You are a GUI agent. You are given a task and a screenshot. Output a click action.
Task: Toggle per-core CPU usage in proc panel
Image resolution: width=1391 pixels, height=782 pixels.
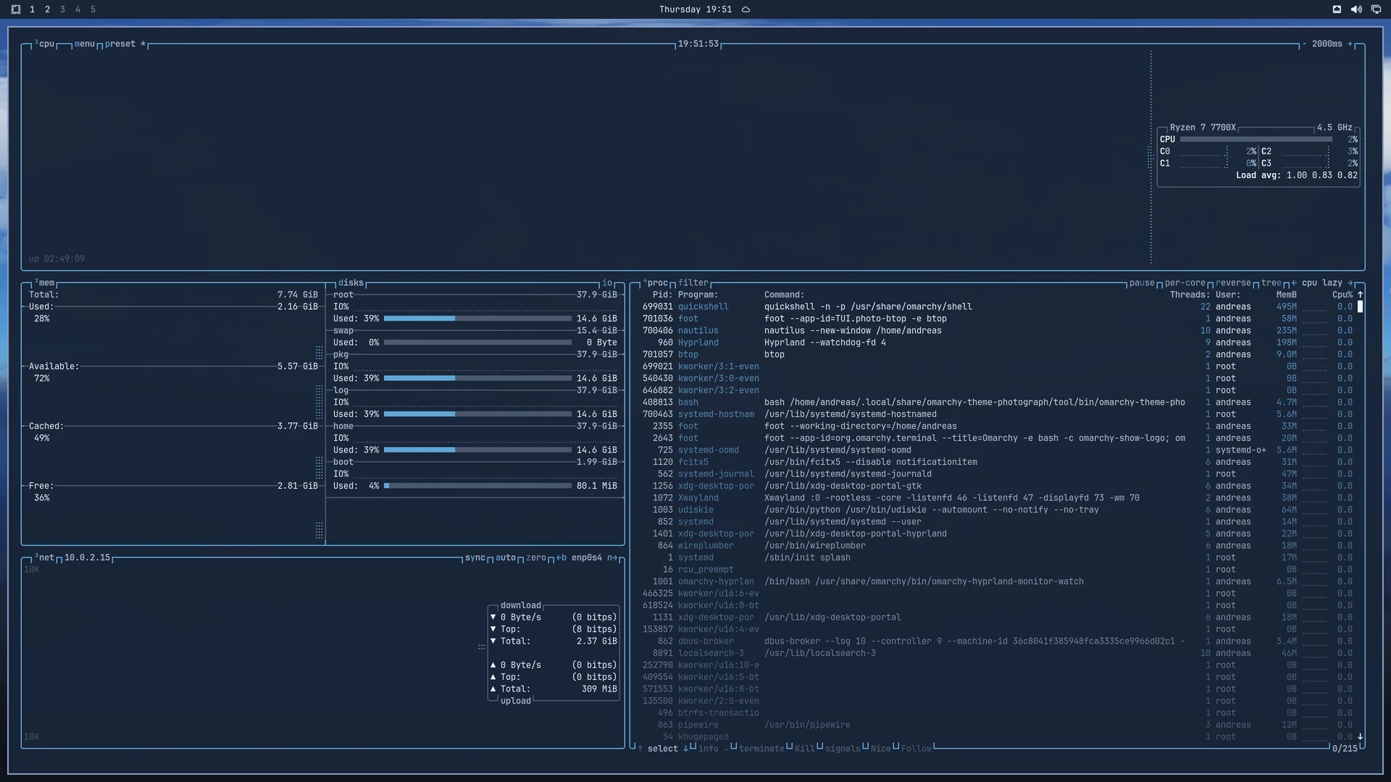tap(1185, 283)
